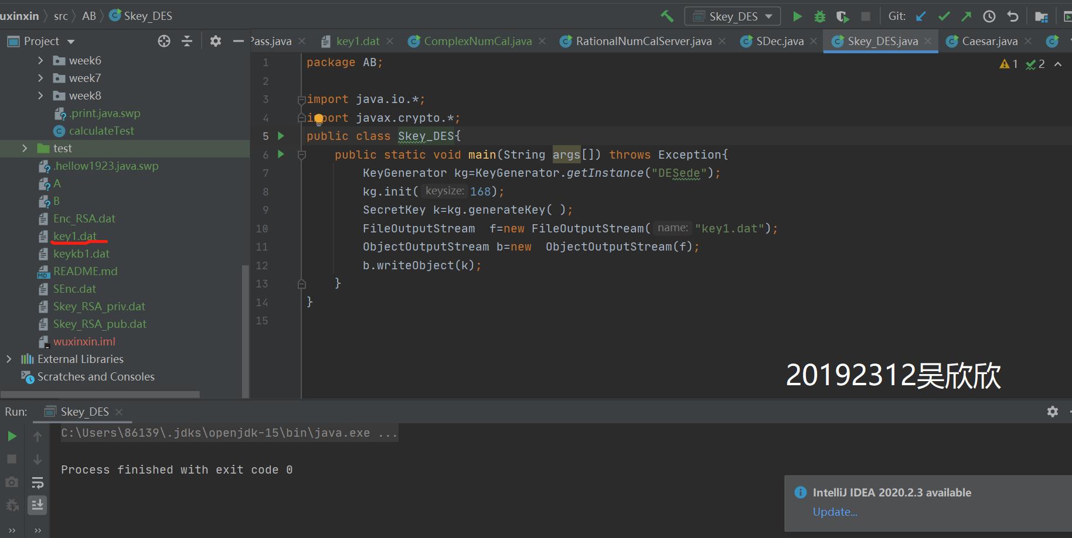Viewport: 1072px width, 538px height.
Task: Click src in breadcrumb path
Action: tap(61, 16)
